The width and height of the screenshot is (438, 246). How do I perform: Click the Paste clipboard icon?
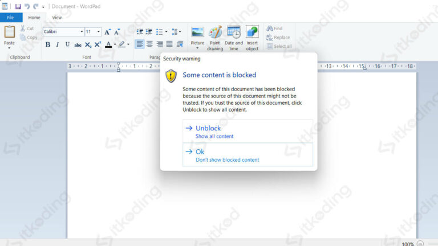pos(9,32)
